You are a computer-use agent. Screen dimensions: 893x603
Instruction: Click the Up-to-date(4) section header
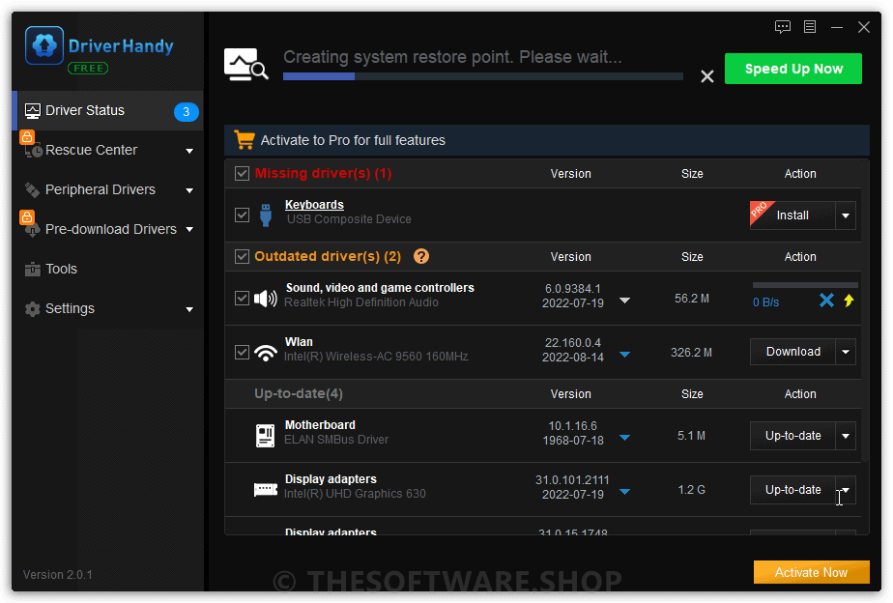[x=299, y=393]
